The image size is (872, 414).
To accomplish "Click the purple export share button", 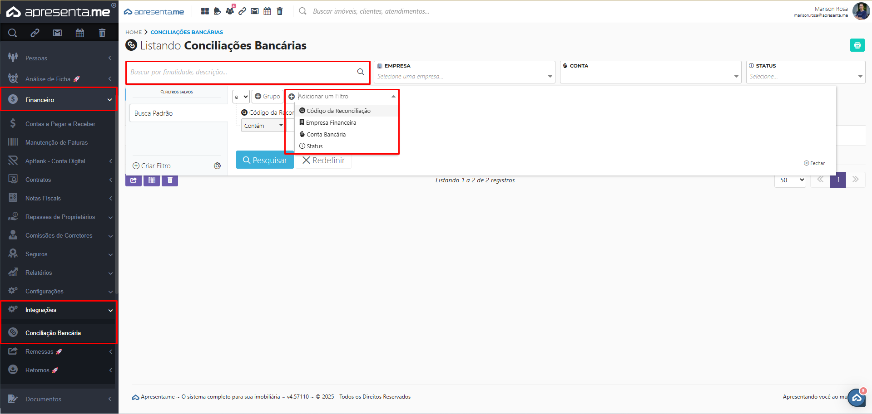I will point(134,180).
